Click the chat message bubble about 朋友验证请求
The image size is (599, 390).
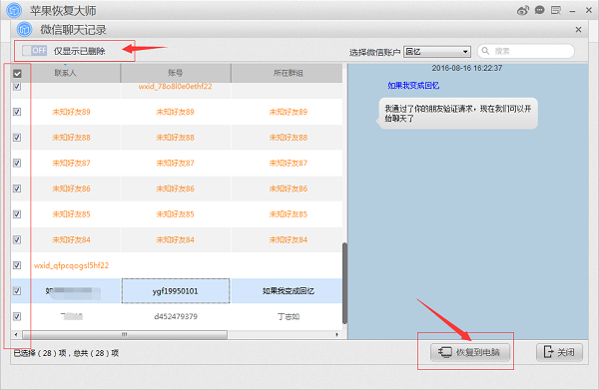click(457, 114)
